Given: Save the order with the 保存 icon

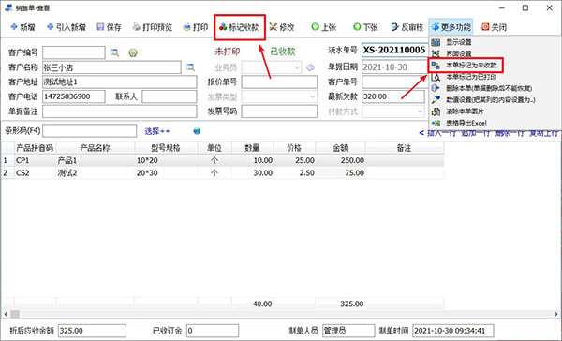Looking at the screenshot, I should tap(109, 27).
